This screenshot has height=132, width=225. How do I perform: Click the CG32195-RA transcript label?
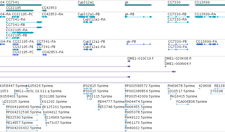(x=17, y=30)
